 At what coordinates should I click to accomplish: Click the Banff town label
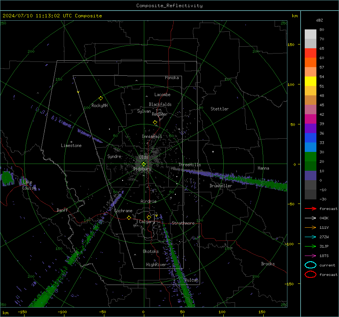[62, 210]
